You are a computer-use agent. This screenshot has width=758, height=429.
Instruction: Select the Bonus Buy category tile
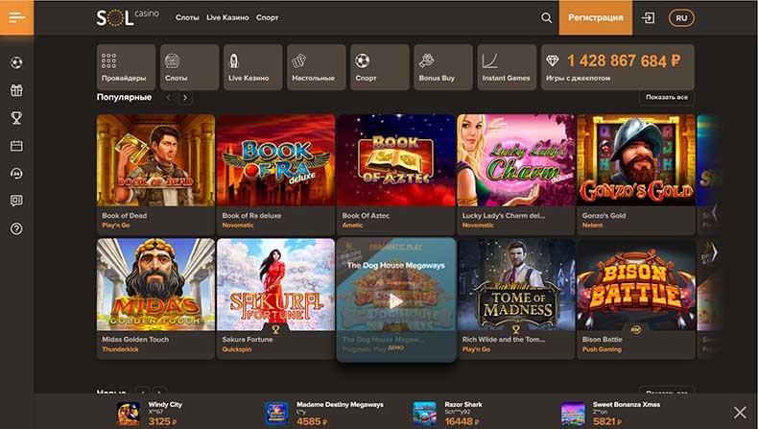point(443,67)
